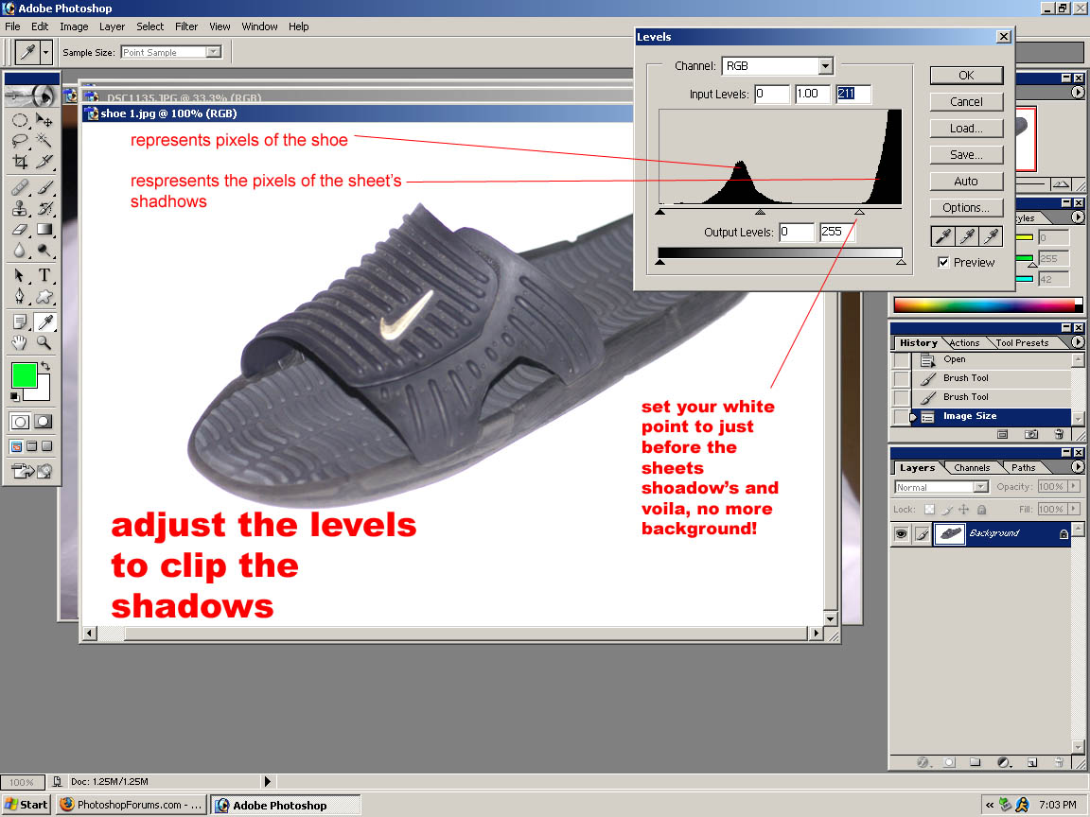Open the Channel RGB dropdown
This screenshot has width=1090, height=817.
(825, 66)
